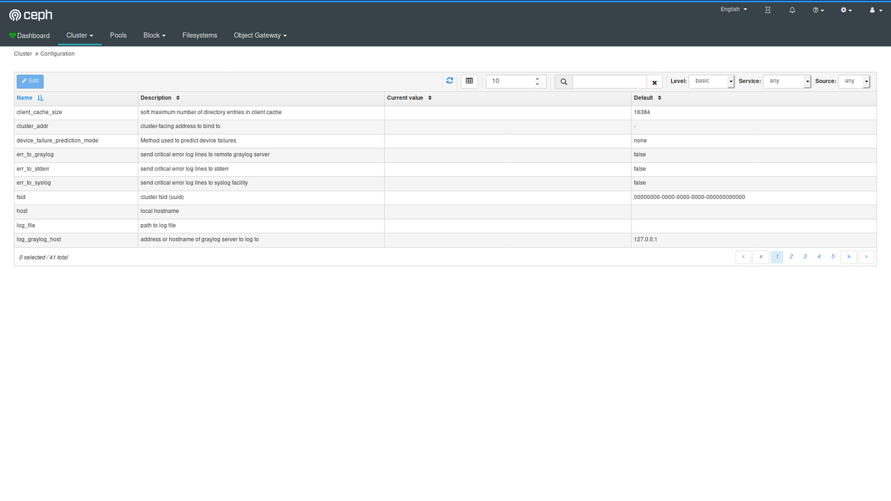The height and width of the screenshot is (501, 891).
Task: Focus the table search box
Action: (x=610, y=81)
